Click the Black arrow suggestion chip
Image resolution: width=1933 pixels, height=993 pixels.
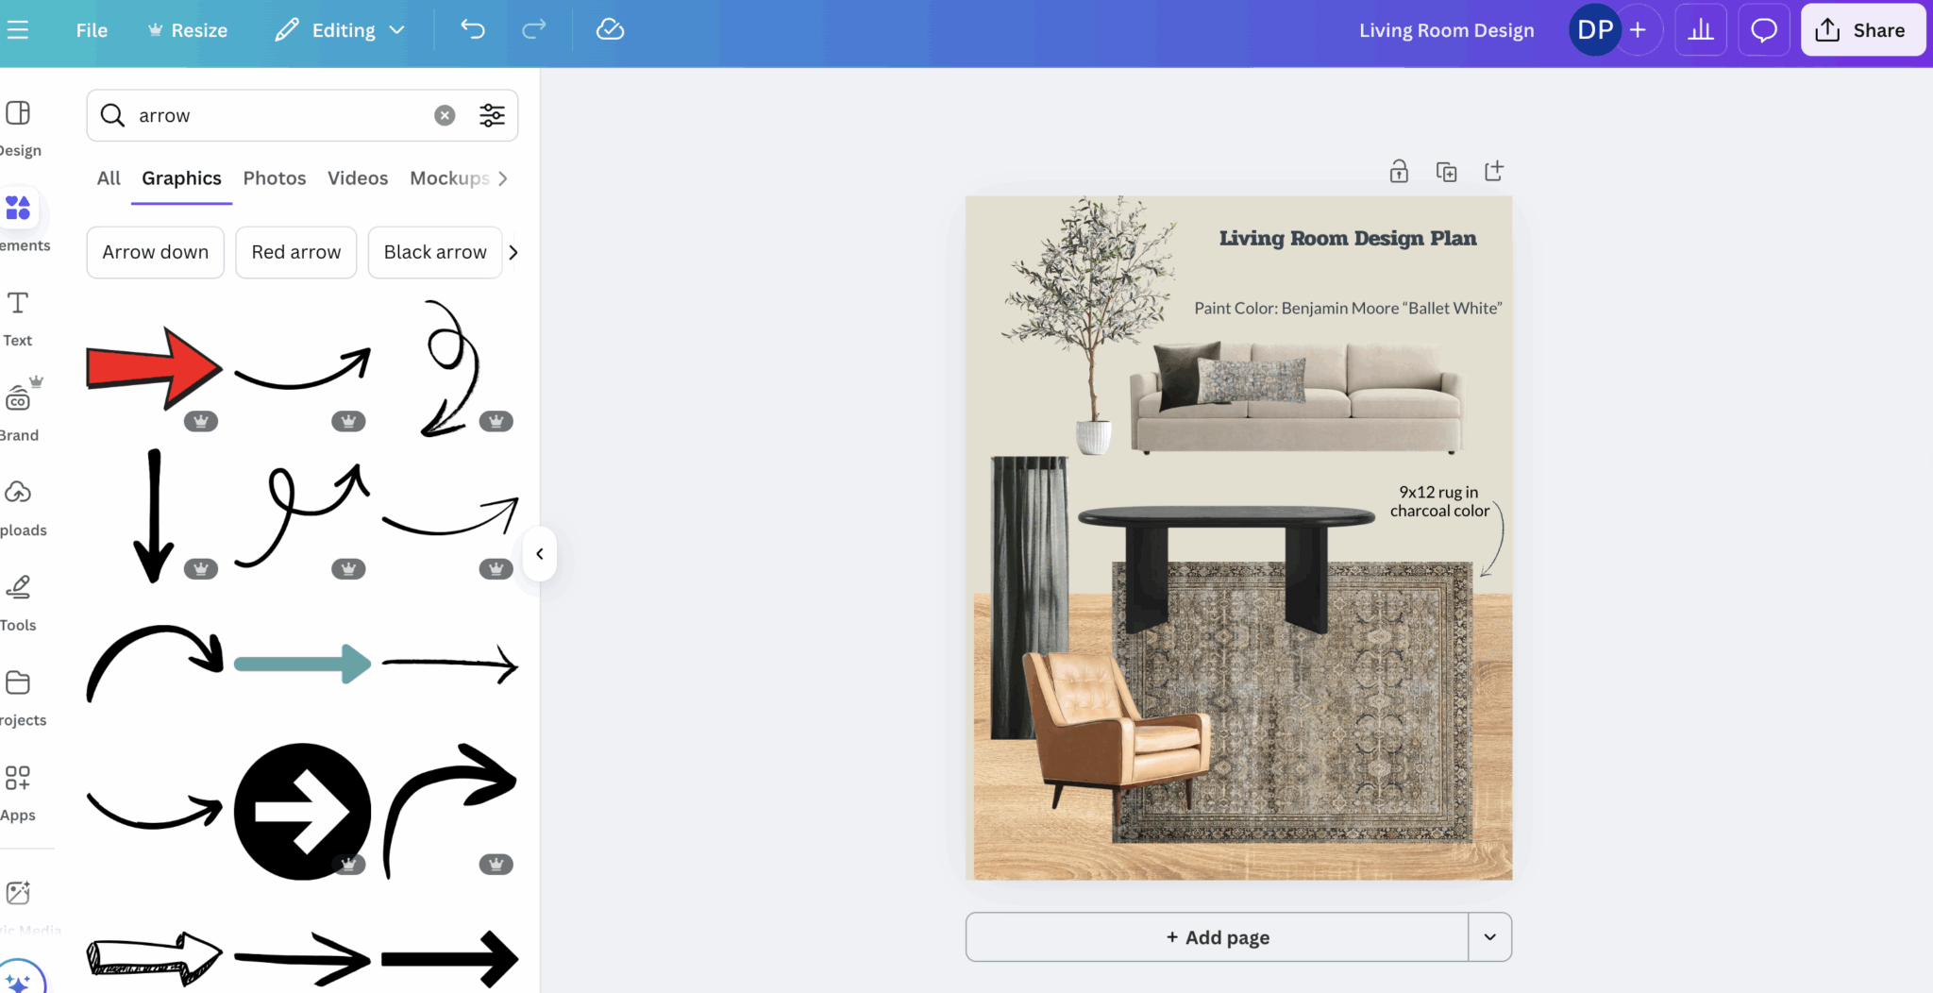pyautogui.click(x=435, y=252)
